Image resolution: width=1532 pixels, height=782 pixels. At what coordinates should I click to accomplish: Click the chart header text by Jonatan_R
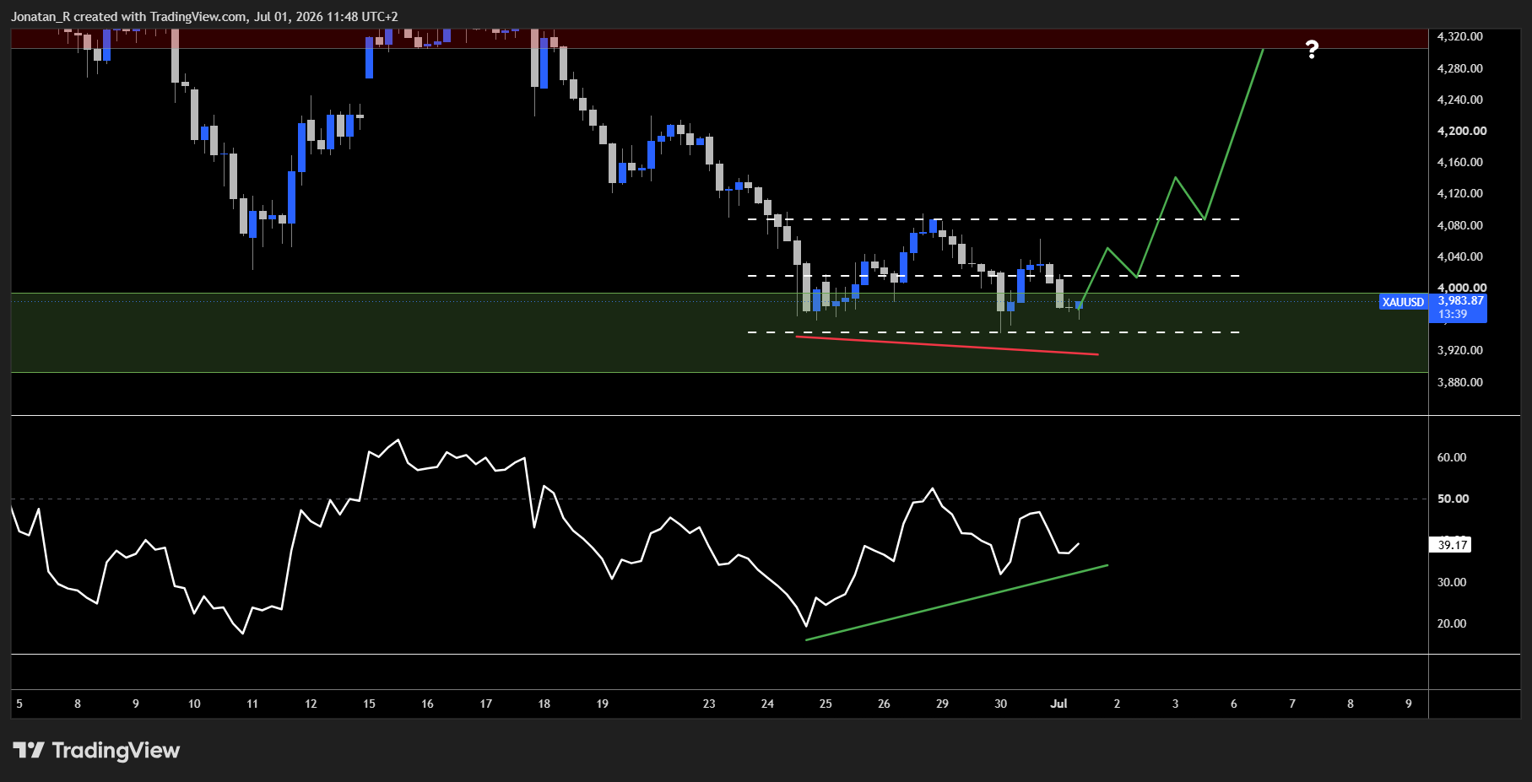tap(204, 16)
